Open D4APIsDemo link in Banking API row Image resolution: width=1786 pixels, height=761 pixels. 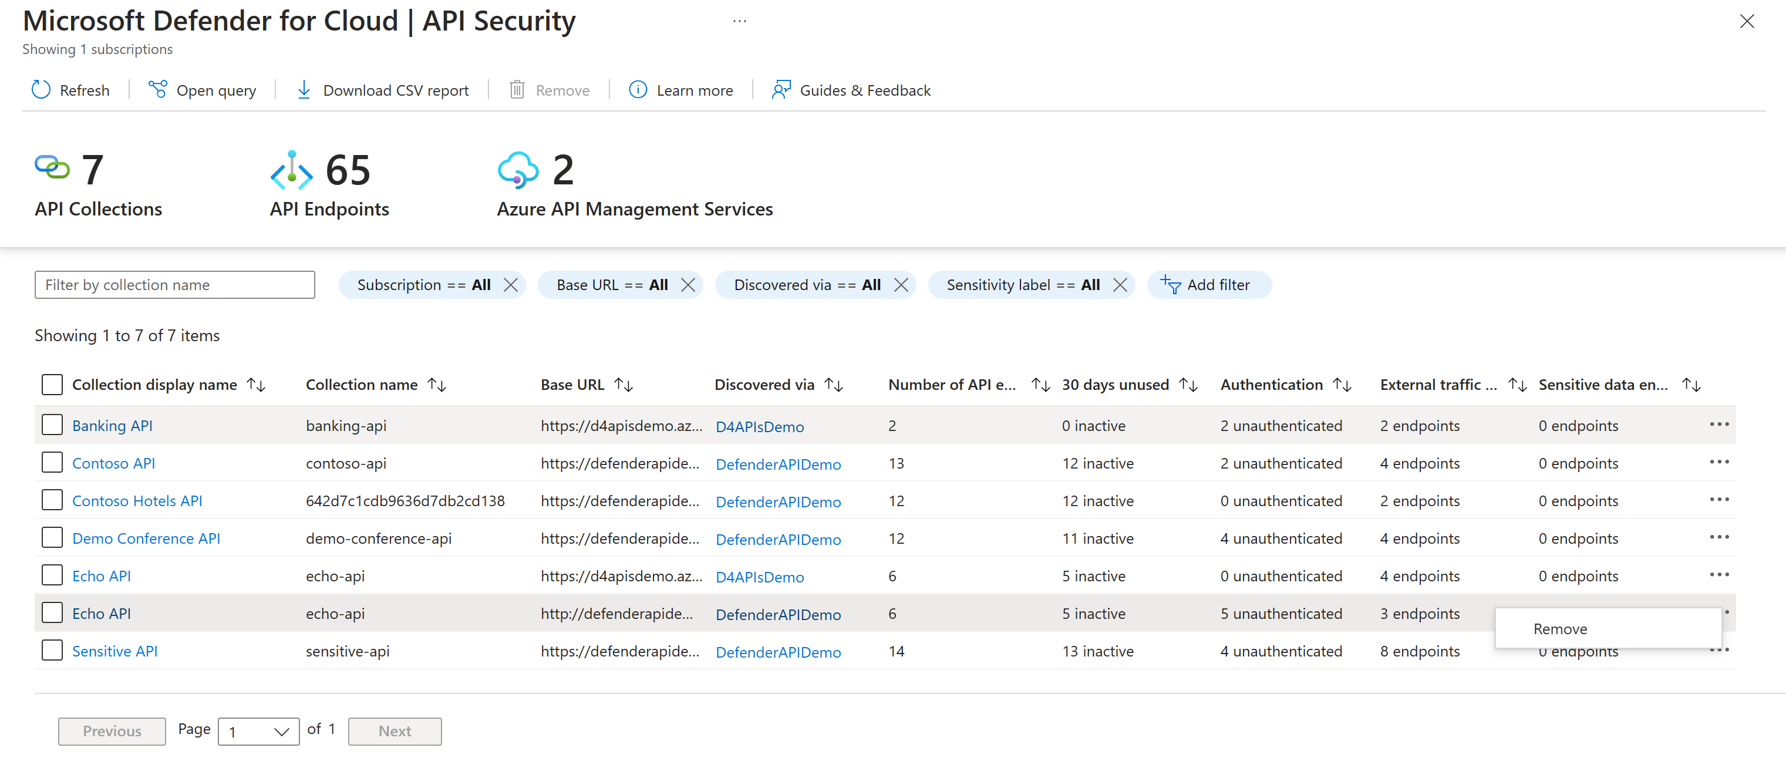760,427
